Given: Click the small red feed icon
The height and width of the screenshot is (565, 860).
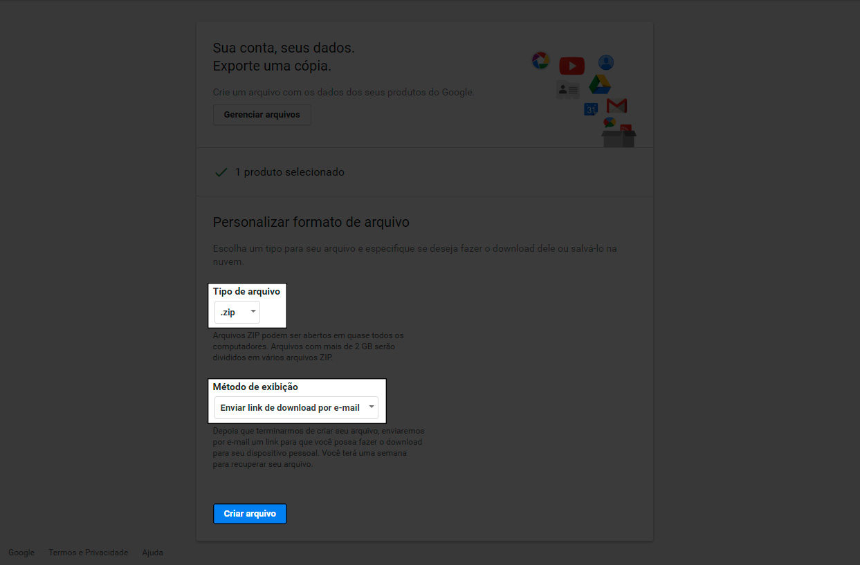Looking at the screenshot, I should point(625,129).
